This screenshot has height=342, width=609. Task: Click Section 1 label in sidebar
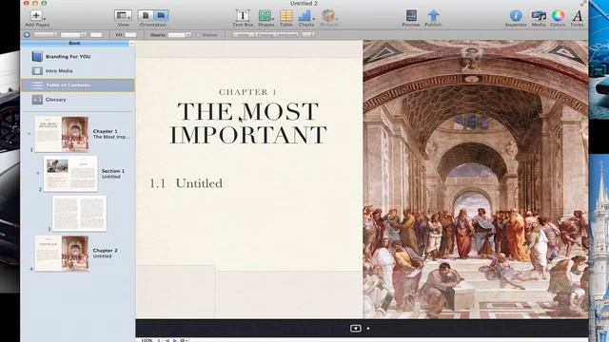113,171
